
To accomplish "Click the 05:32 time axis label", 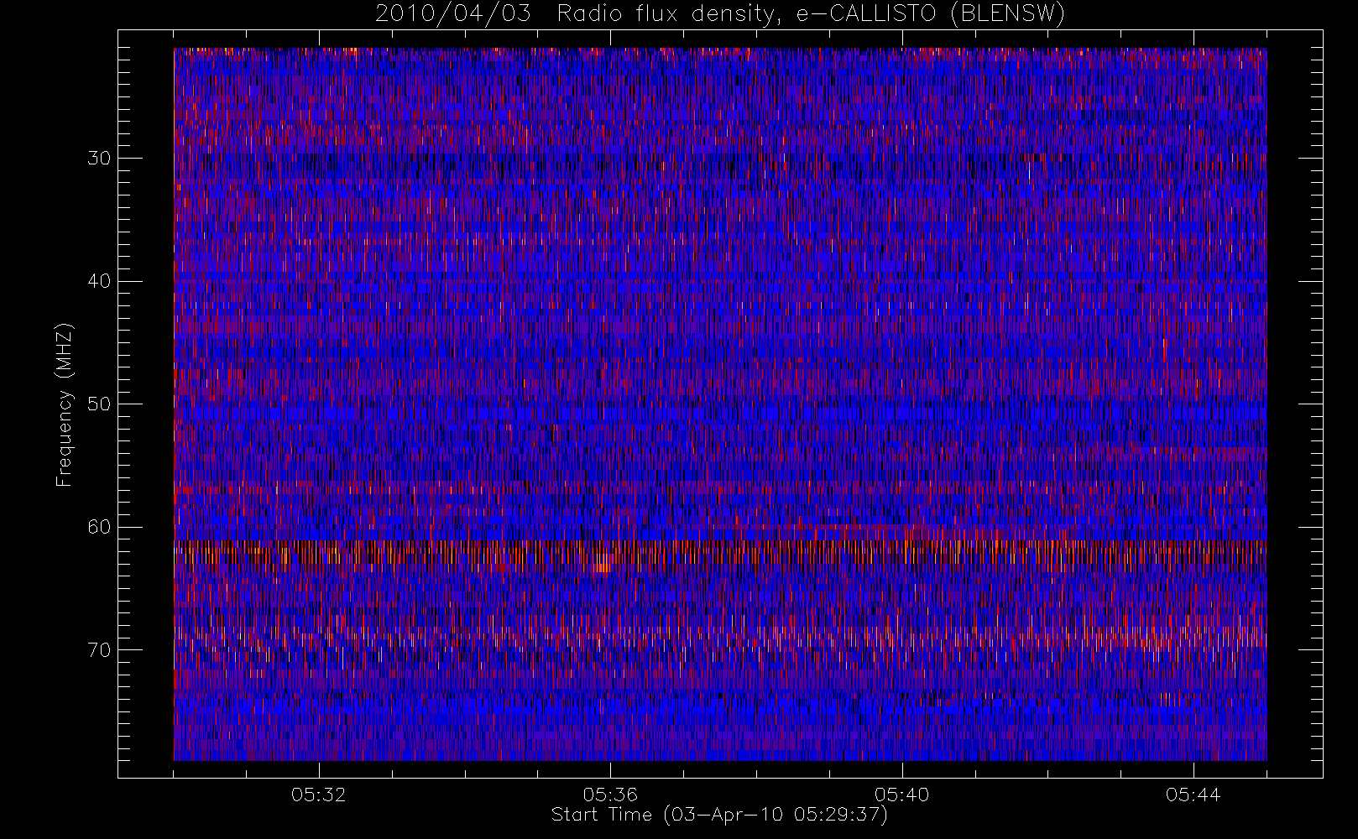I will (319, 795).
